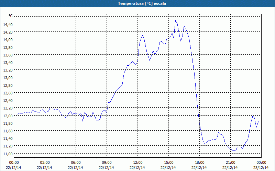Select the 11,20 y-axis label

click(8, 146)
